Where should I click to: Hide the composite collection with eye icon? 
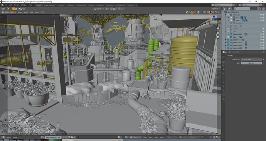pos(261,15)
